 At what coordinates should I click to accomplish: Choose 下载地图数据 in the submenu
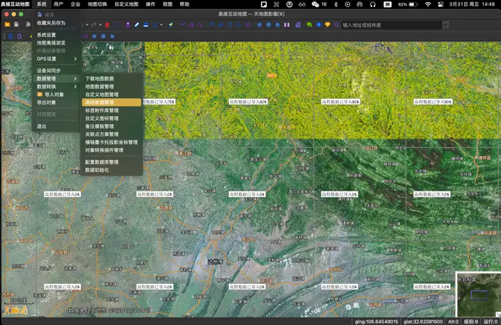pos(100,79)
